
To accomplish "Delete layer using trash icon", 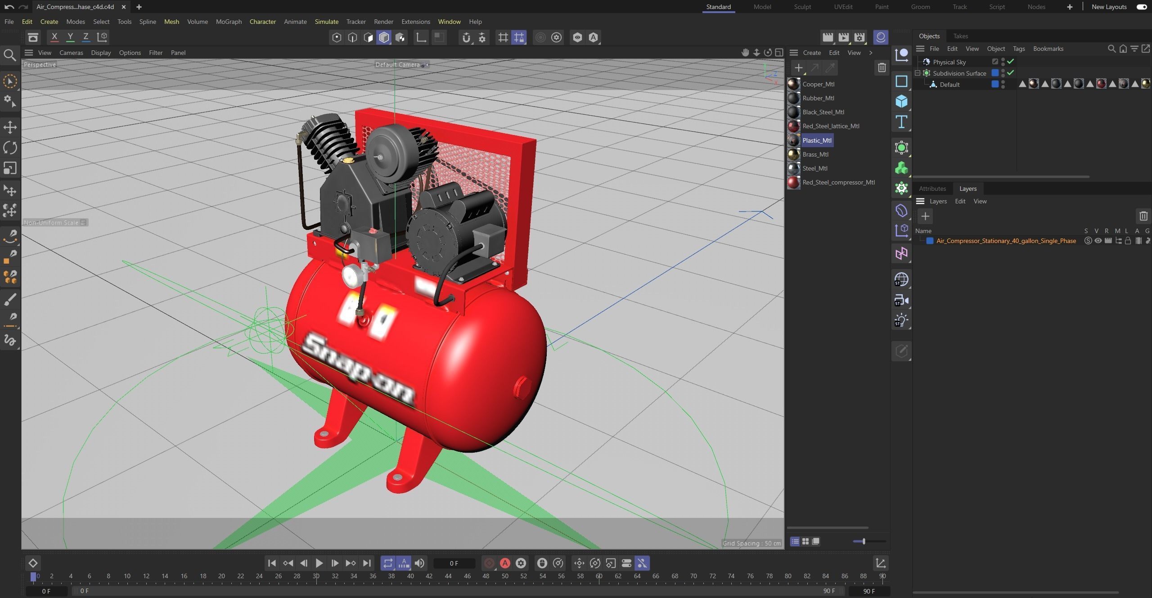I will 1143,216.
